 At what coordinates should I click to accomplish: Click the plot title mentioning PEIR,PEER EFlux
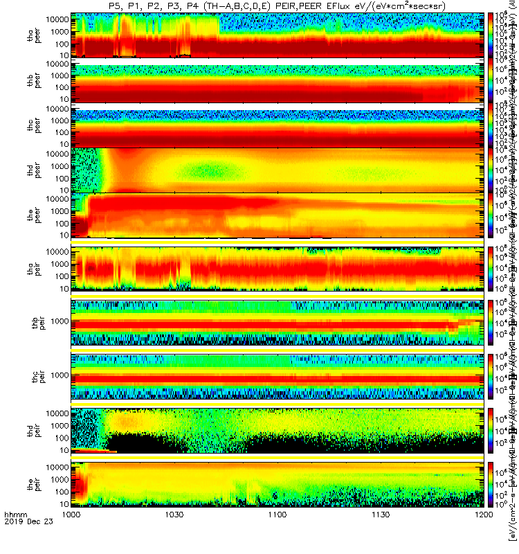pos(277,6)
